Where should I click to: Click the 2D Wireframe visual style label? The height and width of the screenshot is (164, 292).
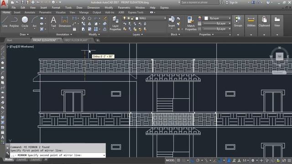[x=26, y=46]
